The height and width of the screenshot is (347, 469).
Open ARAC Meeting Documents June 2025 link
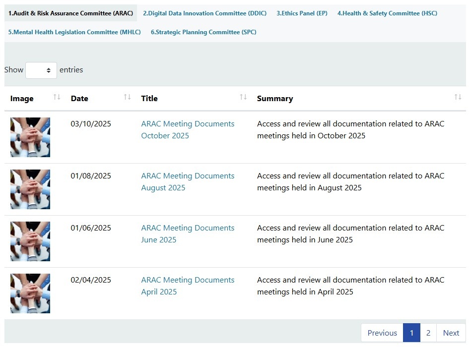(x=188, y=233)
